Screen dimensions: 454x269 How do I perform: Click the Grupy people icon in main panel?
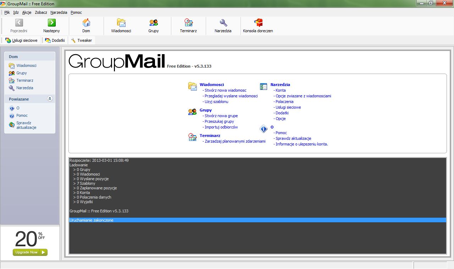point(192,112)
